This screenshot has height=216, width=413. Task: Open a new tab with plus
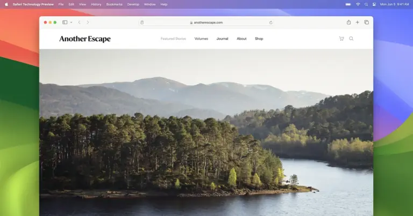(357, 23)
